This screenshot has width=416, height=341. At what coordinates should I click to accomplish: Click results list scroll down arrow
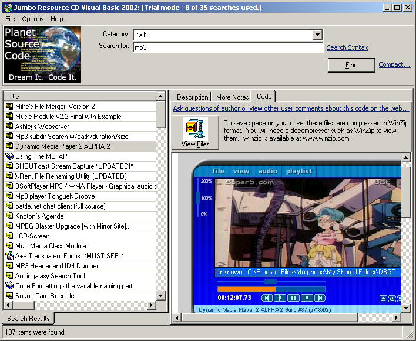point(161,296)
